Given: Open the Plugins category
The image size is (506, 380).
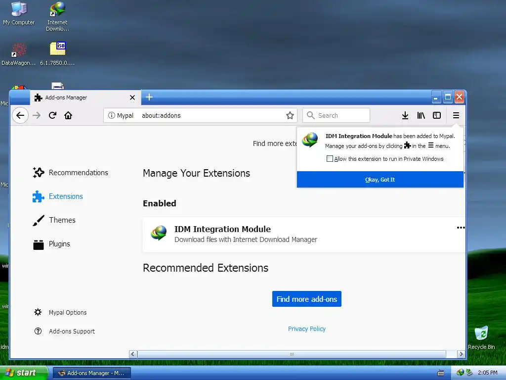Looking at the screenshot, I should coord(51,244).
